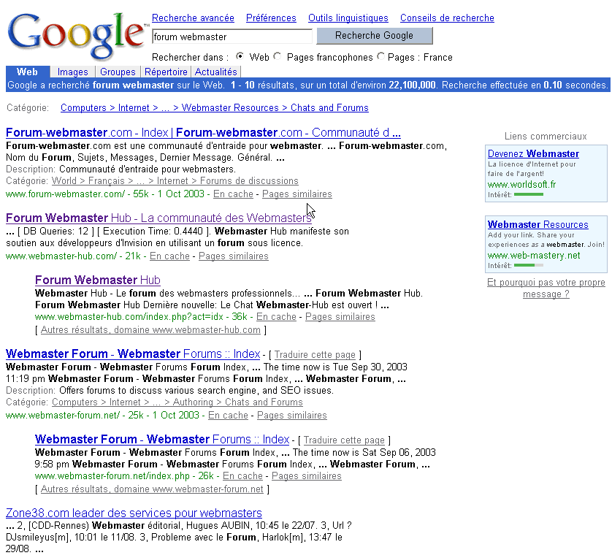This screenshot has width=612, height=558.
Task: Select the Pages : France radio option
Action: [x=380, y=56]
